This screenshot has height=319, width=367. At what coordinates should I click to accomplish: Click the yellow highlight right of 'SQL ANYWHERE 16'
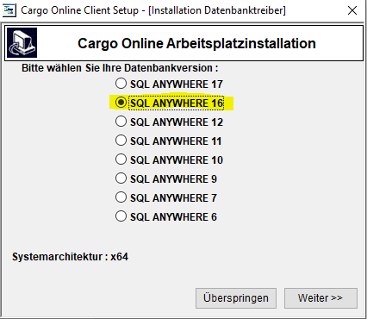228,103
